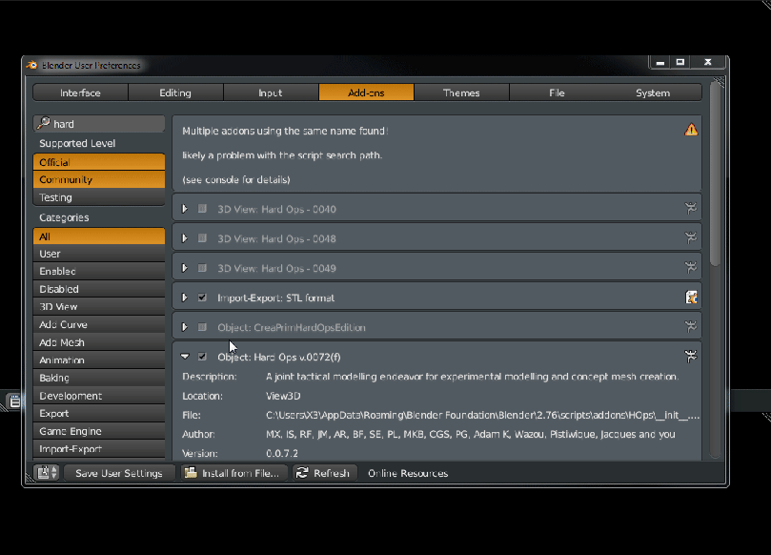
Task: Toggle the Testing supported level filter
Action: click(99, 197)
